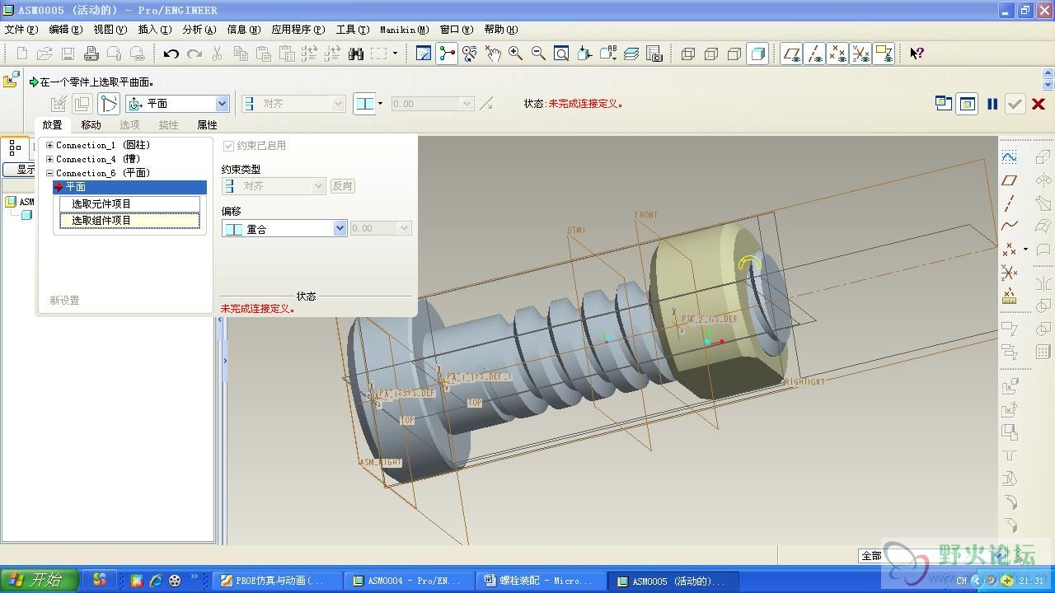Expand the Connection_1 (圆柱) tree node
Screen dimensions: 1055x593
(49, 146)
